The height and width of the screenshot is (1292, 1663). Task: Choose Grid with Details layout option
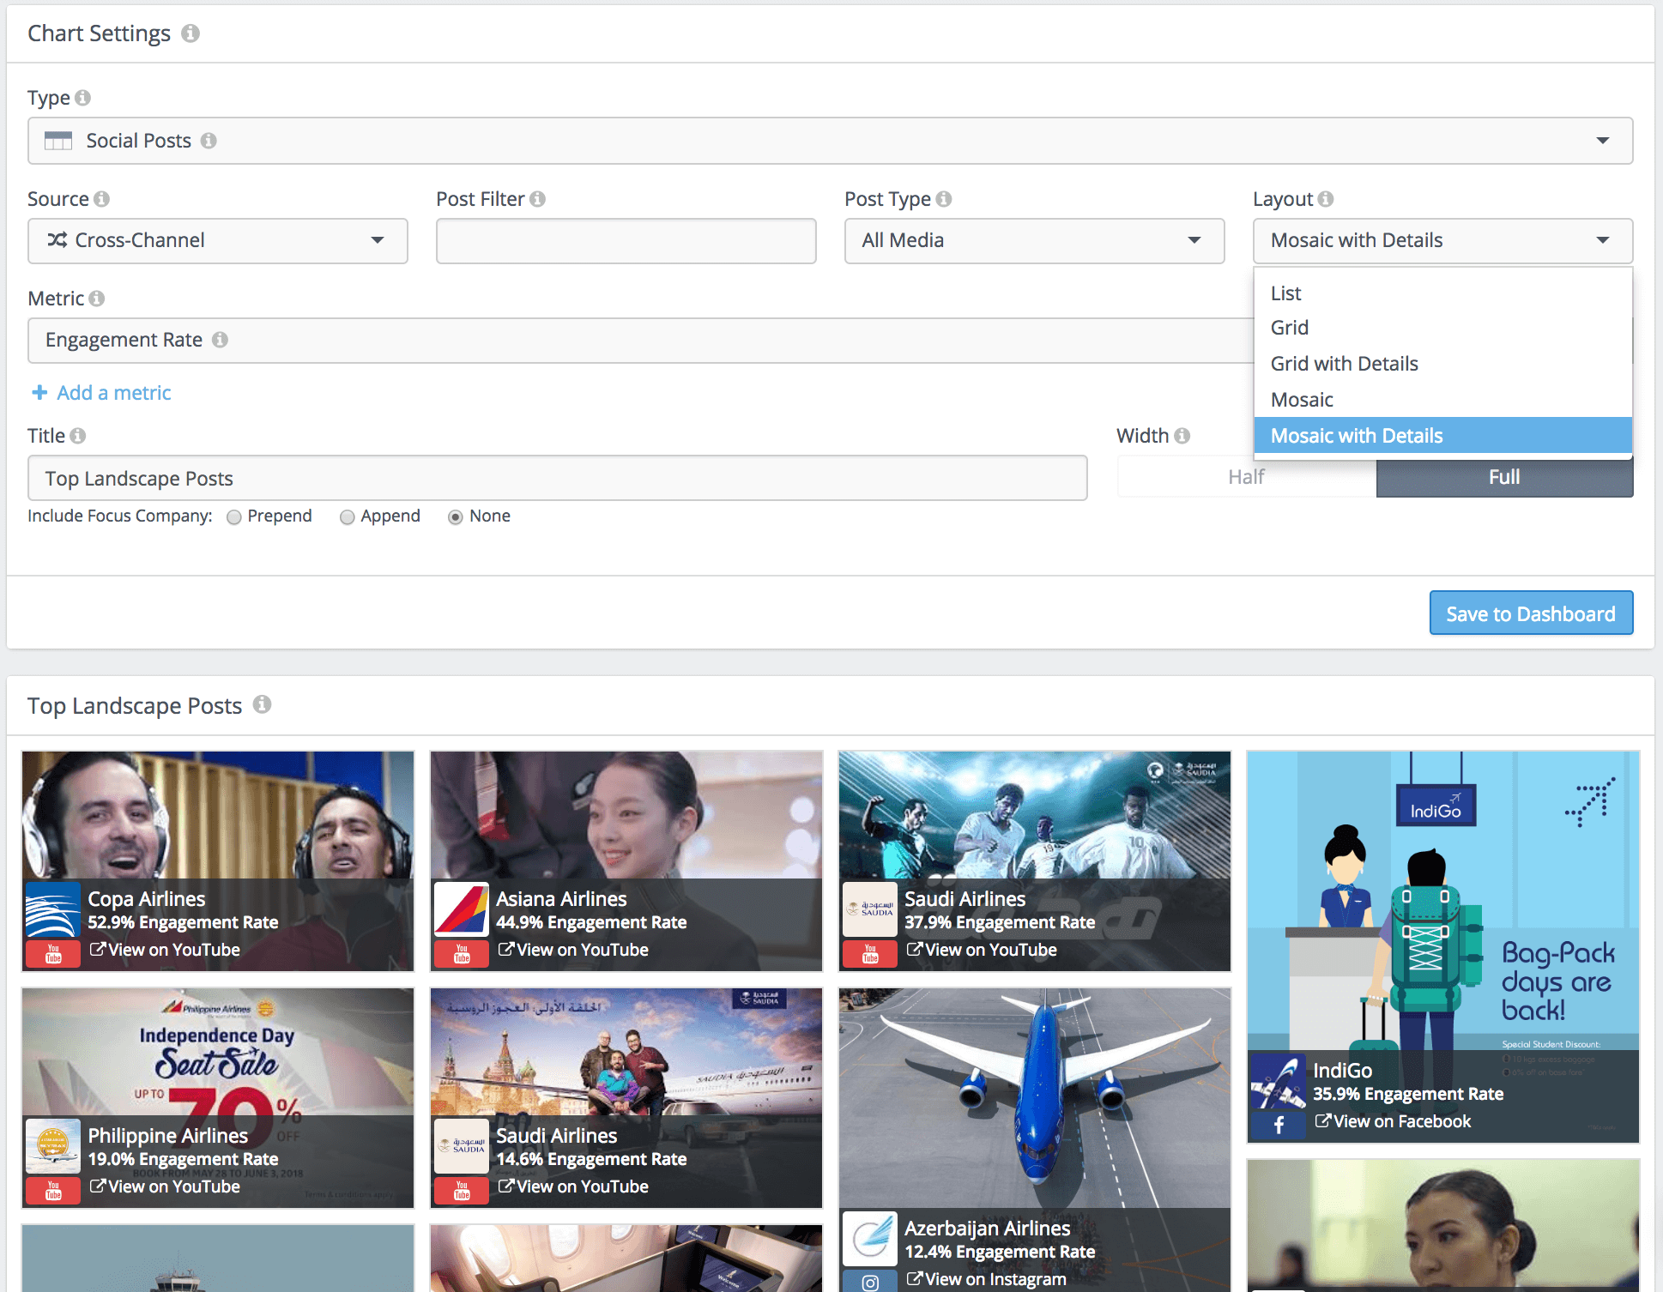click(1442, 364)
